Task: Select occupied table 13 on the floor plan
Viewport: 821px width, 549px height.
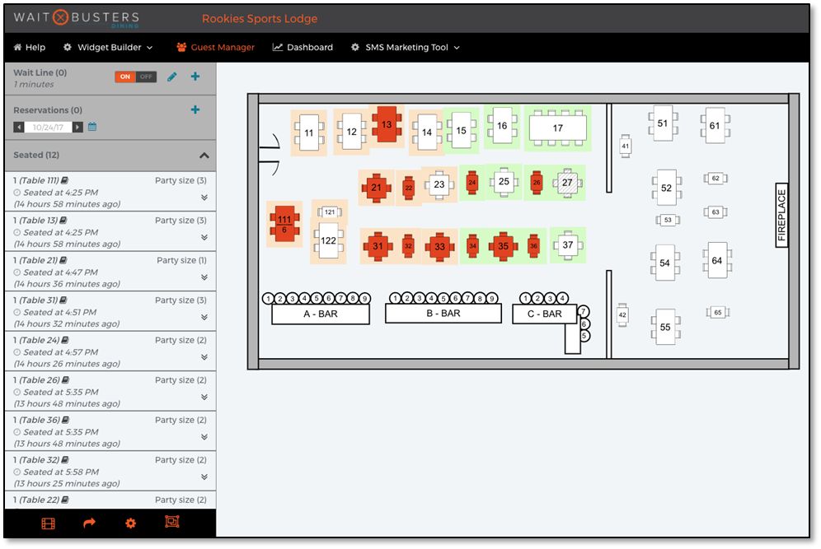Action: (387, 124)
